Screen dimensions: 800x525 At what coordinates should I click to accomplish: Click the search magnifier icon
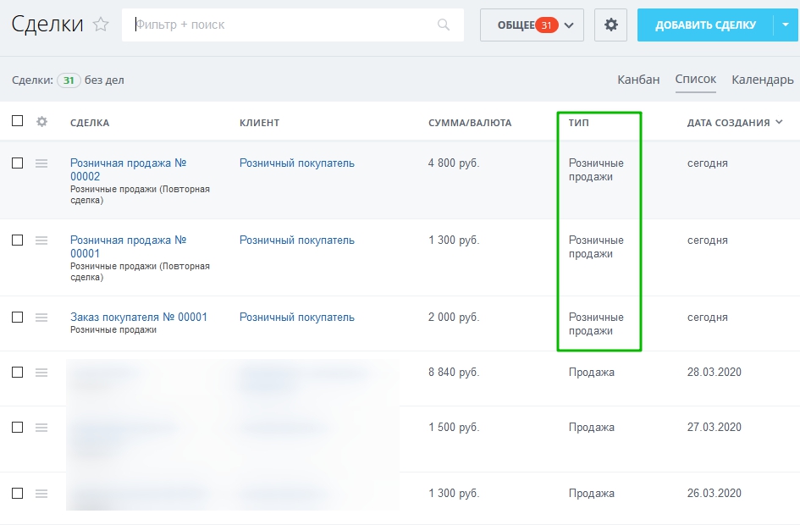(x=444, y=25)
